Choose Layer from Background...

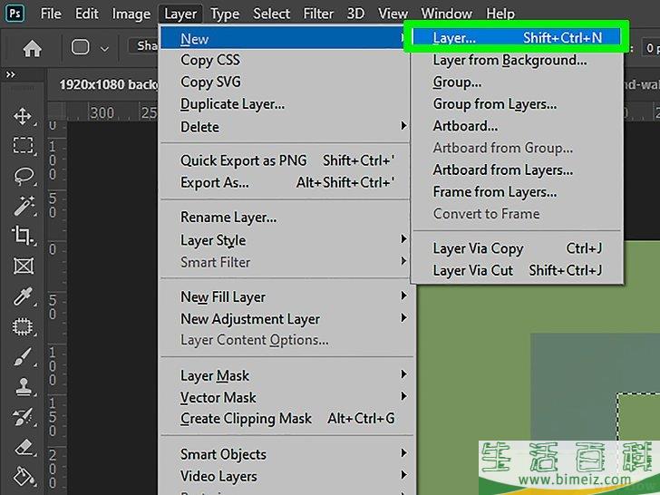[x=517, y=60]
